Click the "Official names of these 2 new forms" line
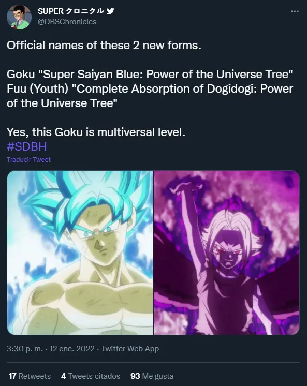Screen dimensions: 307x386 pyautogui.click(x=104, y=46)
